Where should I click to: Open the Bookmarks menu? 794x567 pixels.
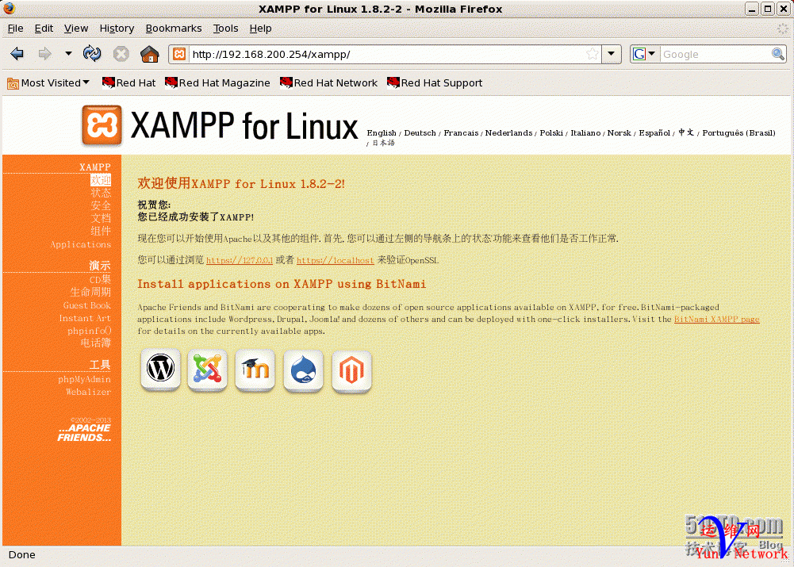pos(174,29)
